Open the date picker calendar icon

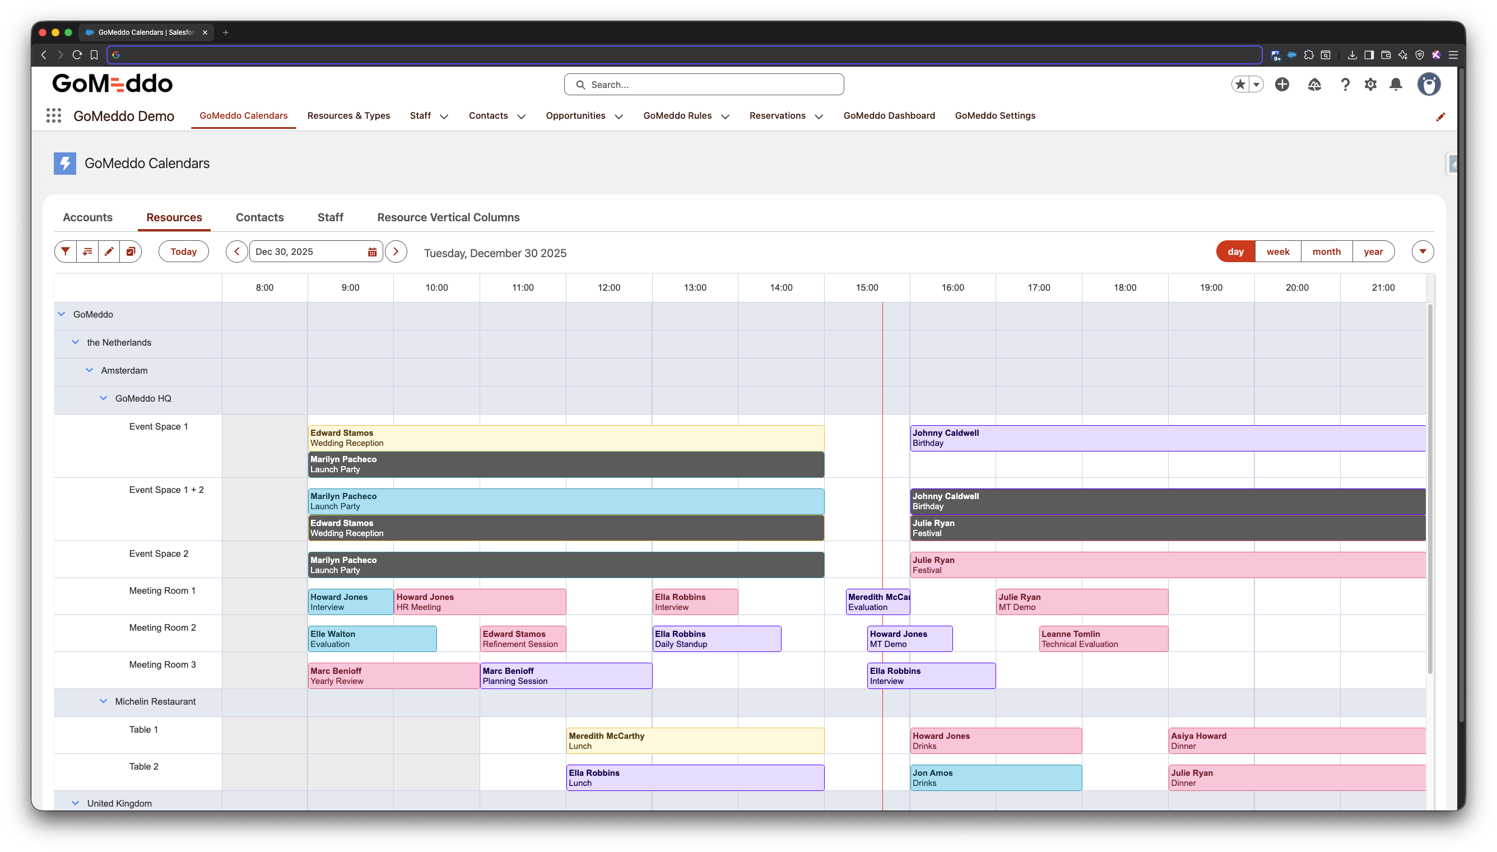click(371, 252)
